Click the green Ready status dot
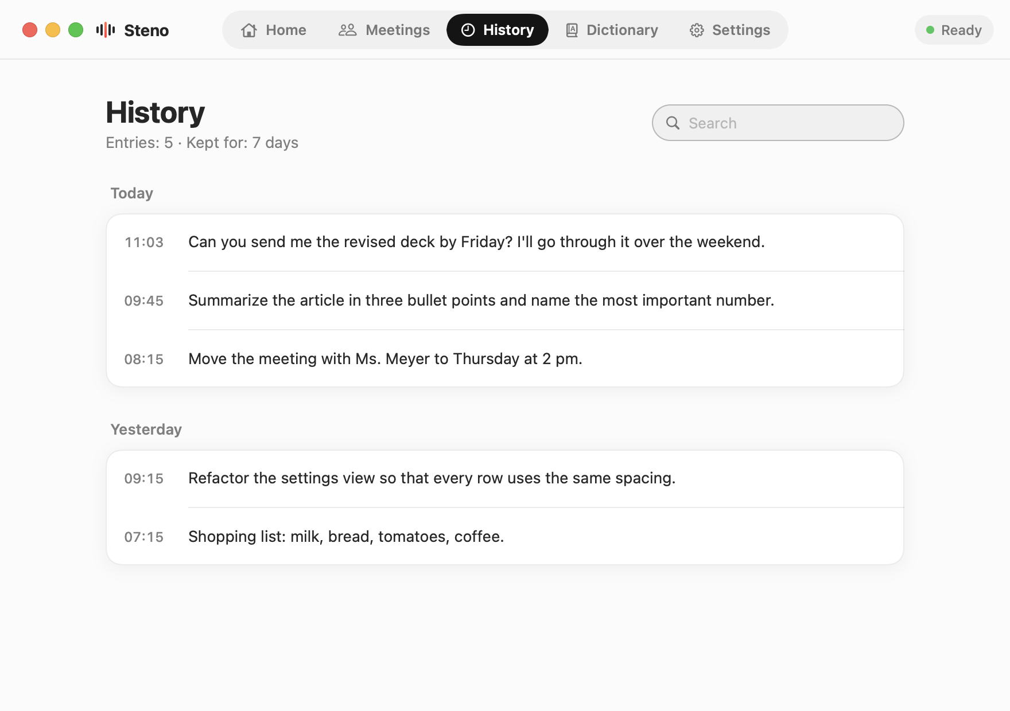The height and width of the screenshot is (711, 1010). point(930,30)
